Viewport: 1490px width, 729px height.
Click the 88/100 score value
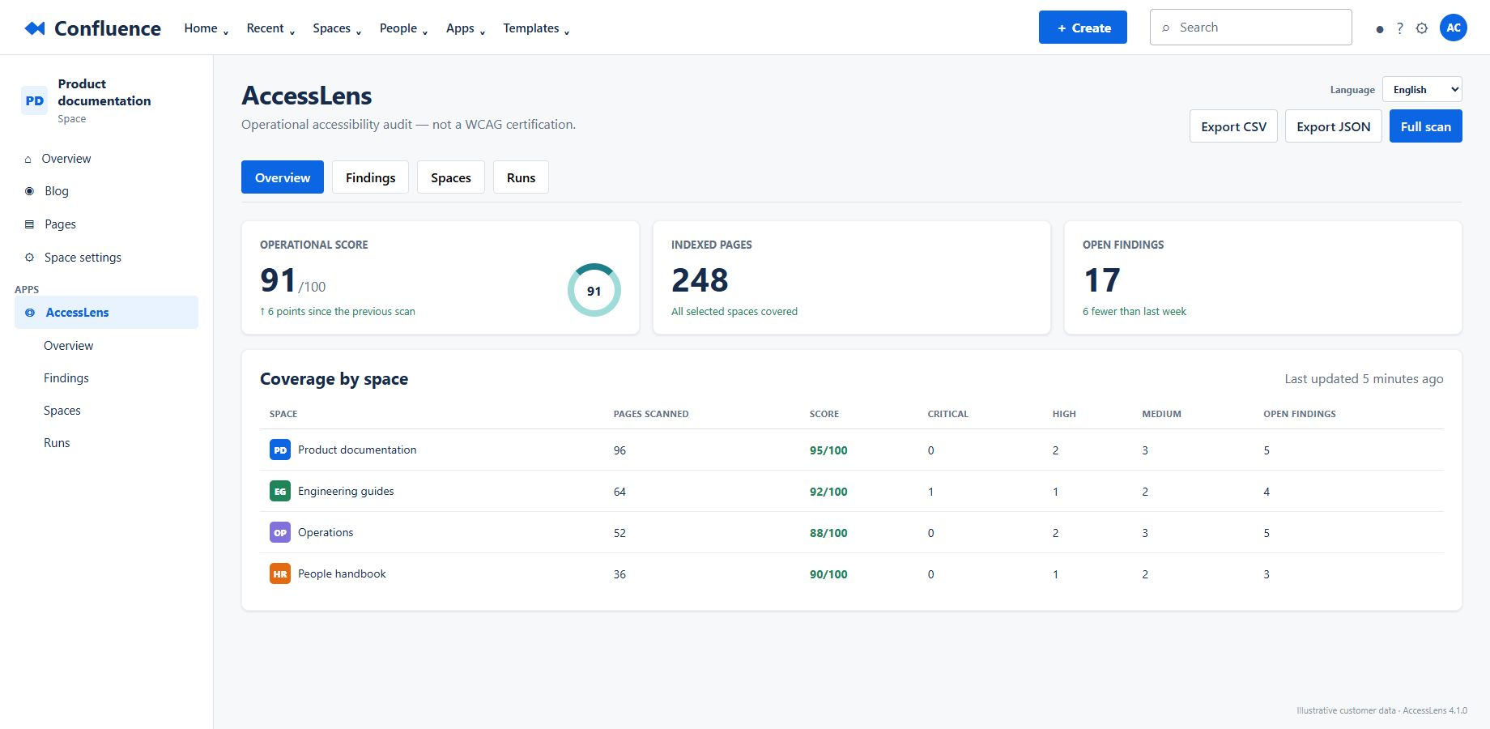coord(828,533)
